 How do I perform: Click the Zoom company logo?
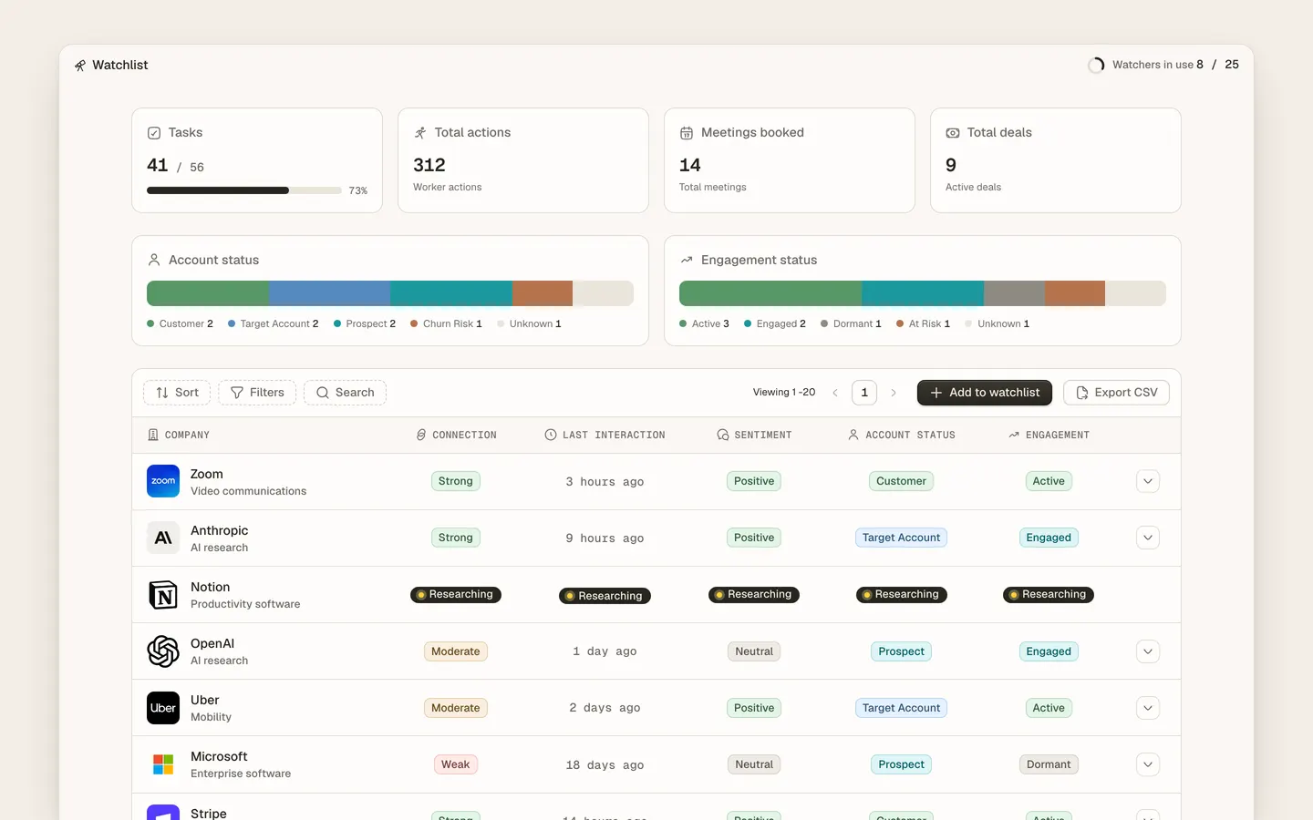click(x=163, y=481)
